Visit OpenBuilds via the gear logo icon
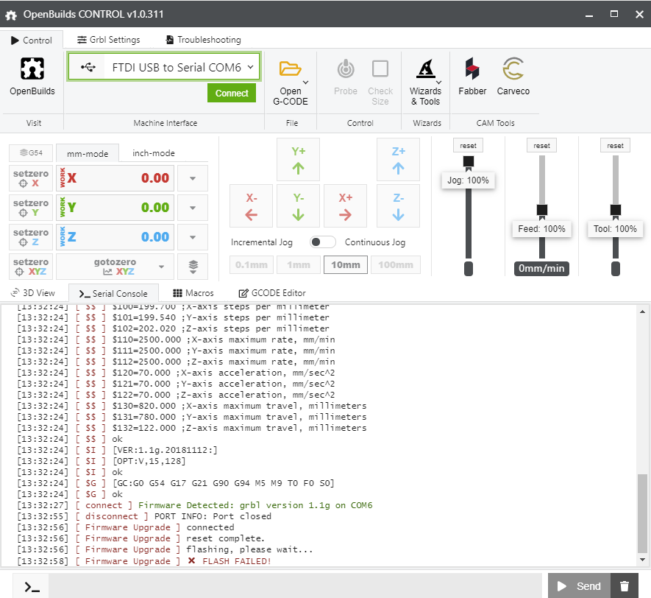 (x=32, y=68)
